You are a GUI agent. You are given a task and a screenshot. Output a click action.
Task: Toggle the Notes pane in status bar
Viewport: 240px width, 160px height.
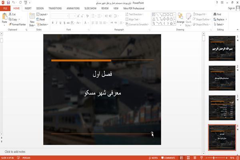(153, 158)
